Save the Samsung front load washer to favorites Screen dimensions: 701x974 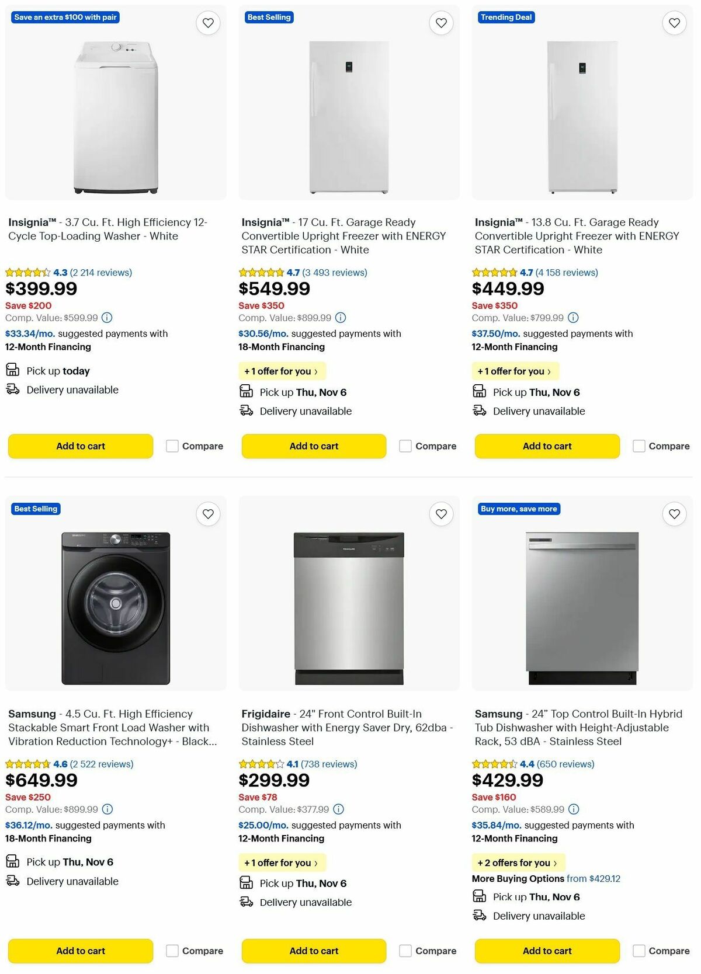(x=208, y=514)
